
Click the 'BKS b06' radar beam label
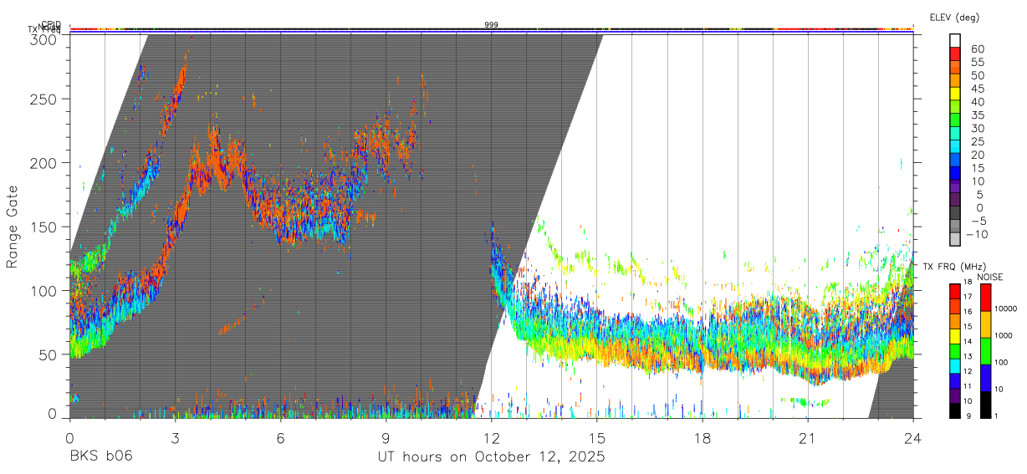click(100, 457)
